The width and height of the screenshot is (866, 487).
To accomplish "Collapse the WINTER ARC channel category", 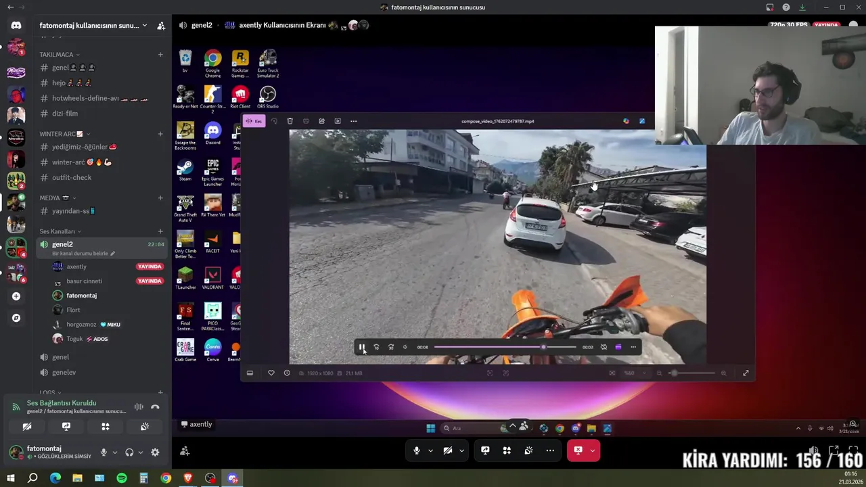I will (64, 134).
